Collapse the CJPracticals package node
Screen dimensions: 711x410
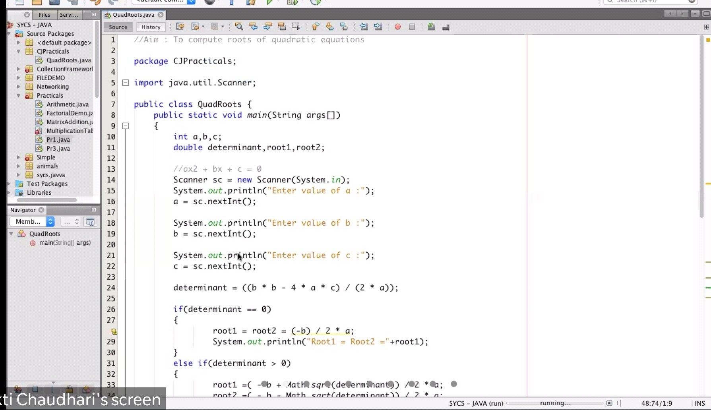click(x=19, y=51)
